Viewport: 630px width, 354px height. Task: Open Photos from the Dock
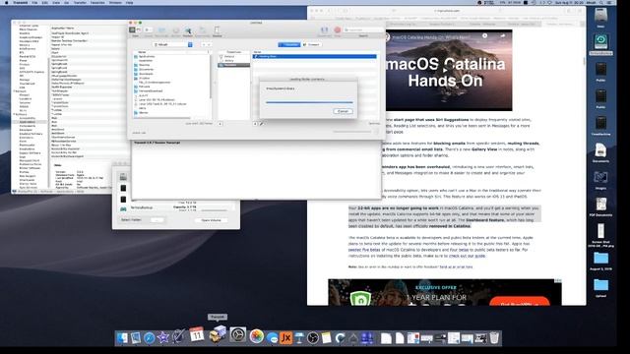pyautogui.click(x=256, y=336)
